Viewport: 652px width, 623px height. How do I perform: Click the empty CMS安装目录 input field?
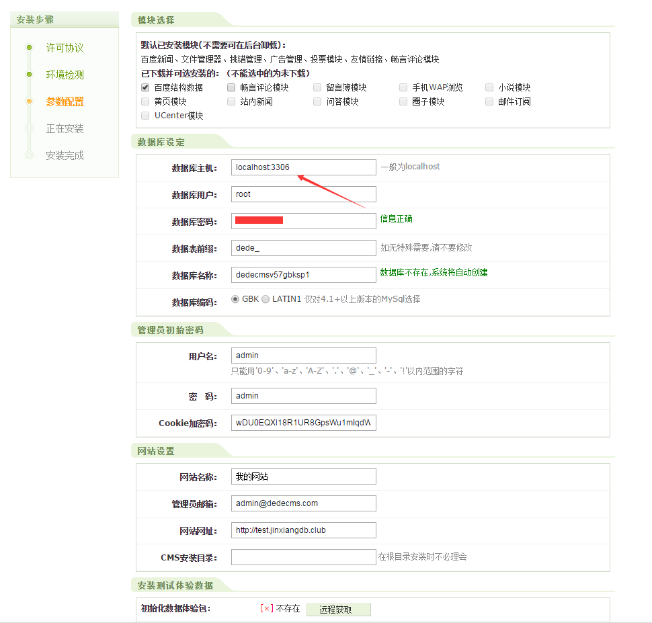tap(303, 557)
